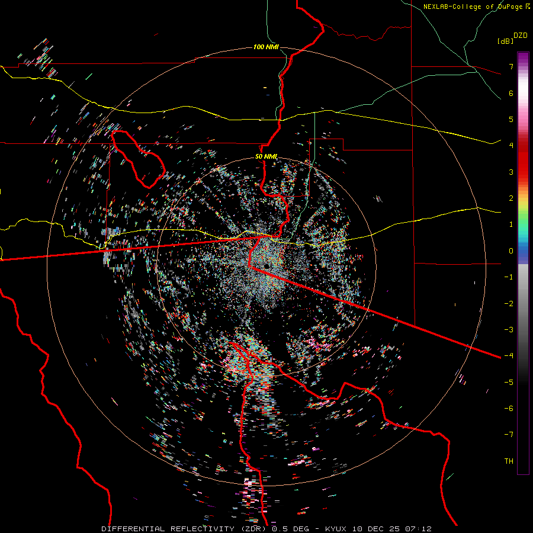Click the 0 value on the color scale
This screenshot has width=533, height=533.
(511, 251)
